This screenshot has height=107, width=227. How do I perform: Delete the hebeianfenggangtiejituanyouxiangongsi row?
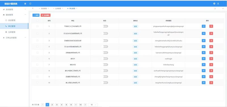point(211,47)
